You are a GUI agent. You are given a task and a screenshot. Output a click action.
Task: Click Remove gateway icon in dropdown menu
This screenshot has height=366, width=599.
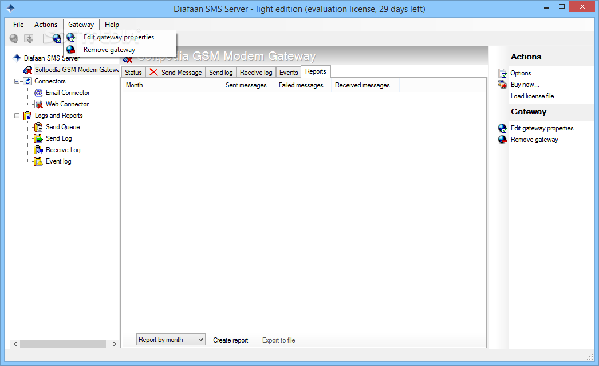[x=70, y=50]
